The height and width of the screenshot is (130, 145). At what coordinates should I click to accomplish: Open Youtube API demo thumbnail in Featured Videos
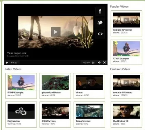[x=126, y=83]
